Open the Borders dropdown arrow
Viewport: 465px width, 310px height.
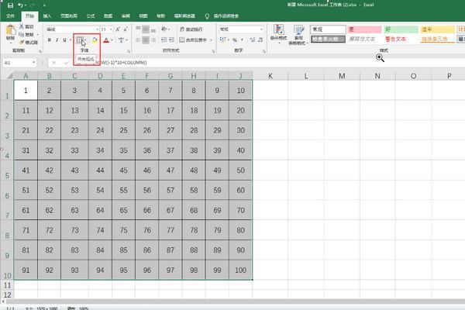(85, 40)
